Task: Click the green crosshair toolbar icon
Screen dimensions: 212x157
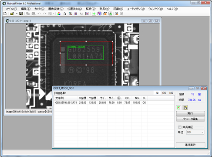Action: (94, 14)
